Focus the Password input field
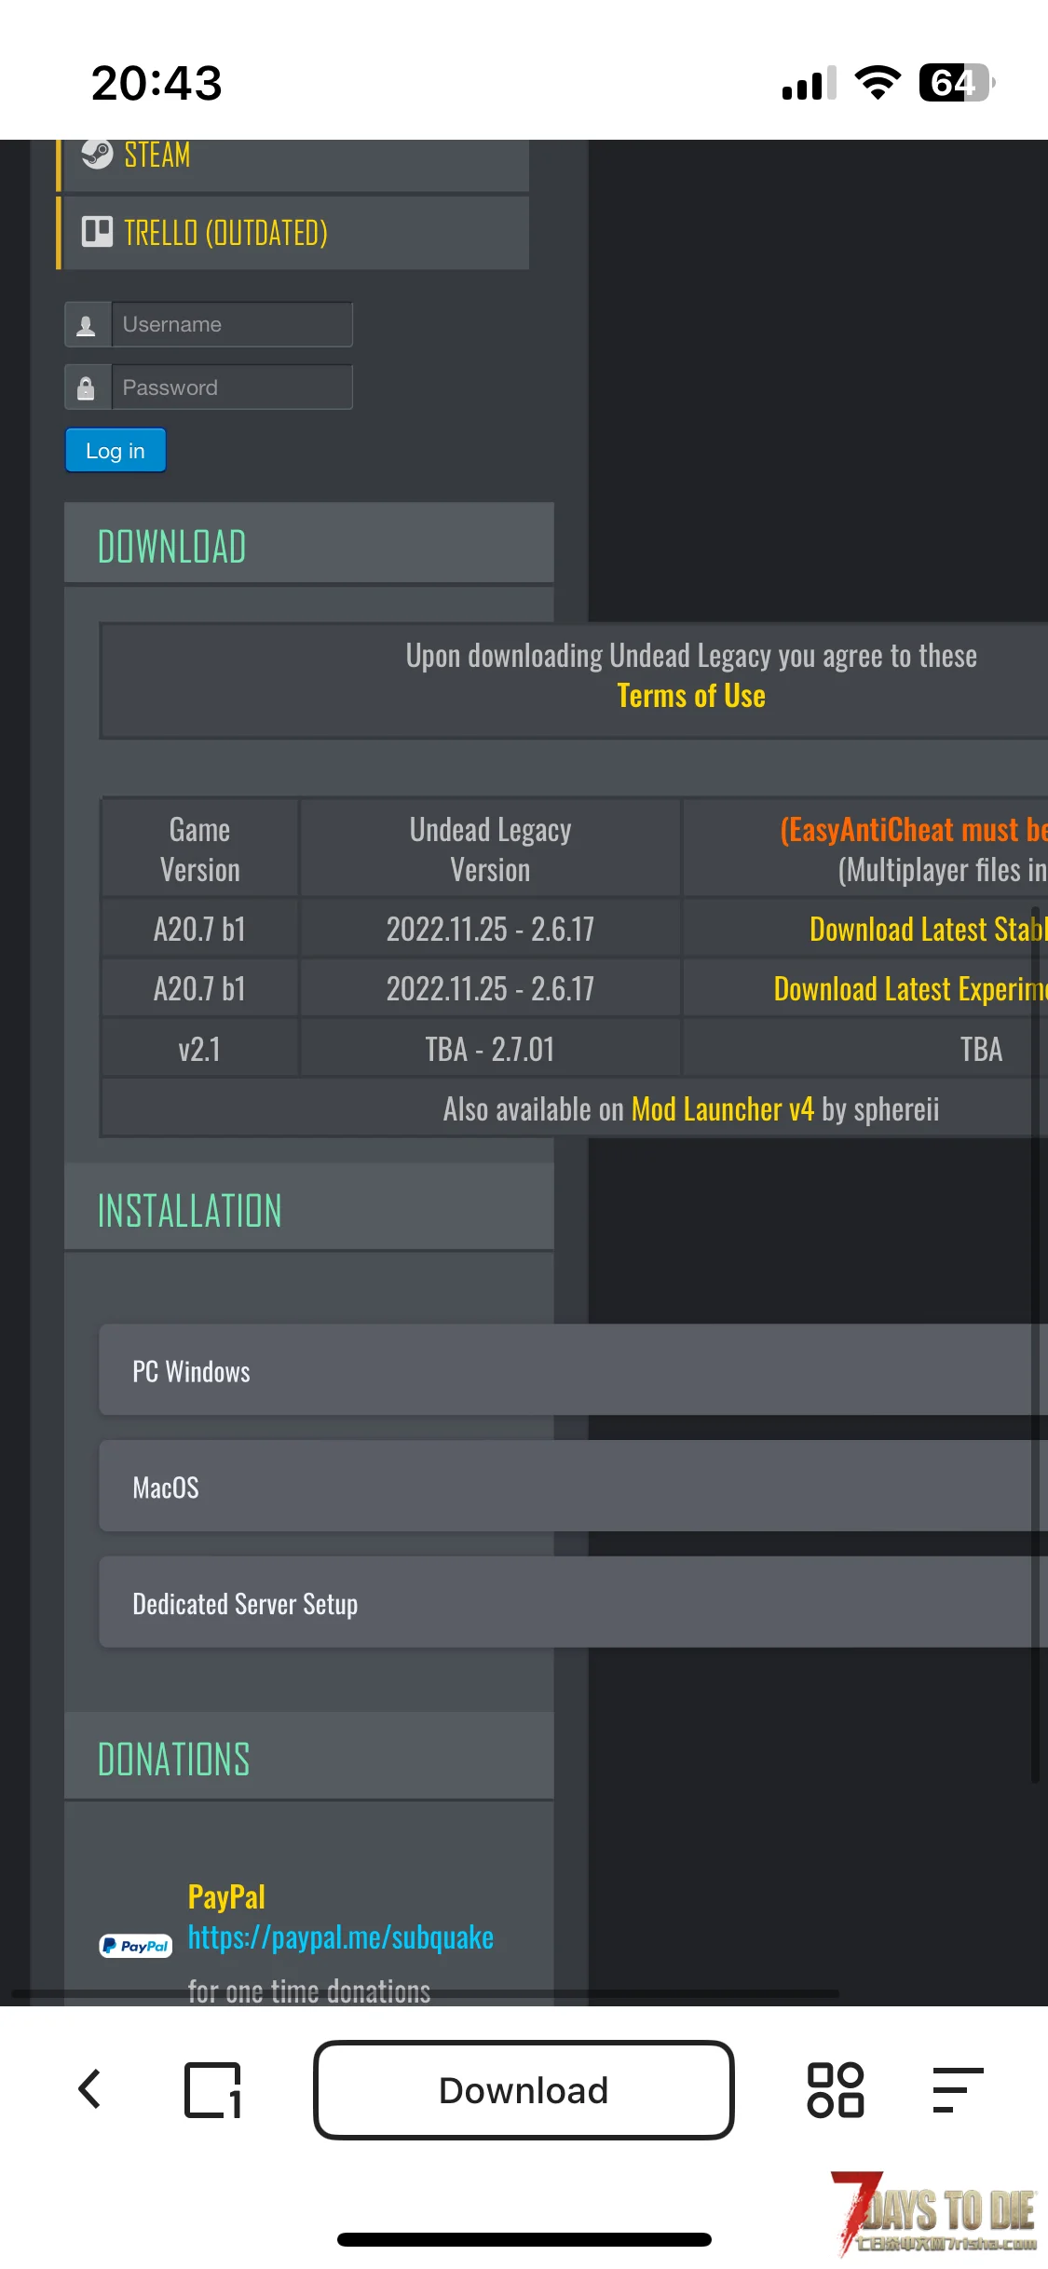 (x=232, y=387)
